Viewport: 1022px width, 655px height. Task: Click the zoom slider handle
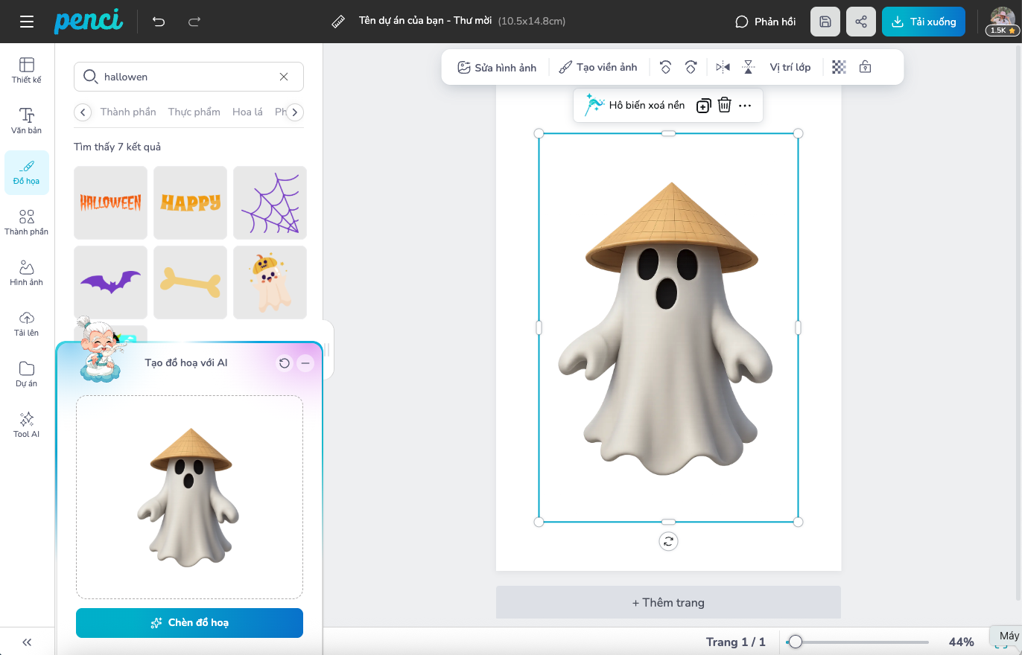(796, 642)
